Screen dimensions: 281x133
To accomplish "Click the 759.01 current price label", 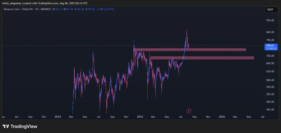I will click(x=271, y=46).
